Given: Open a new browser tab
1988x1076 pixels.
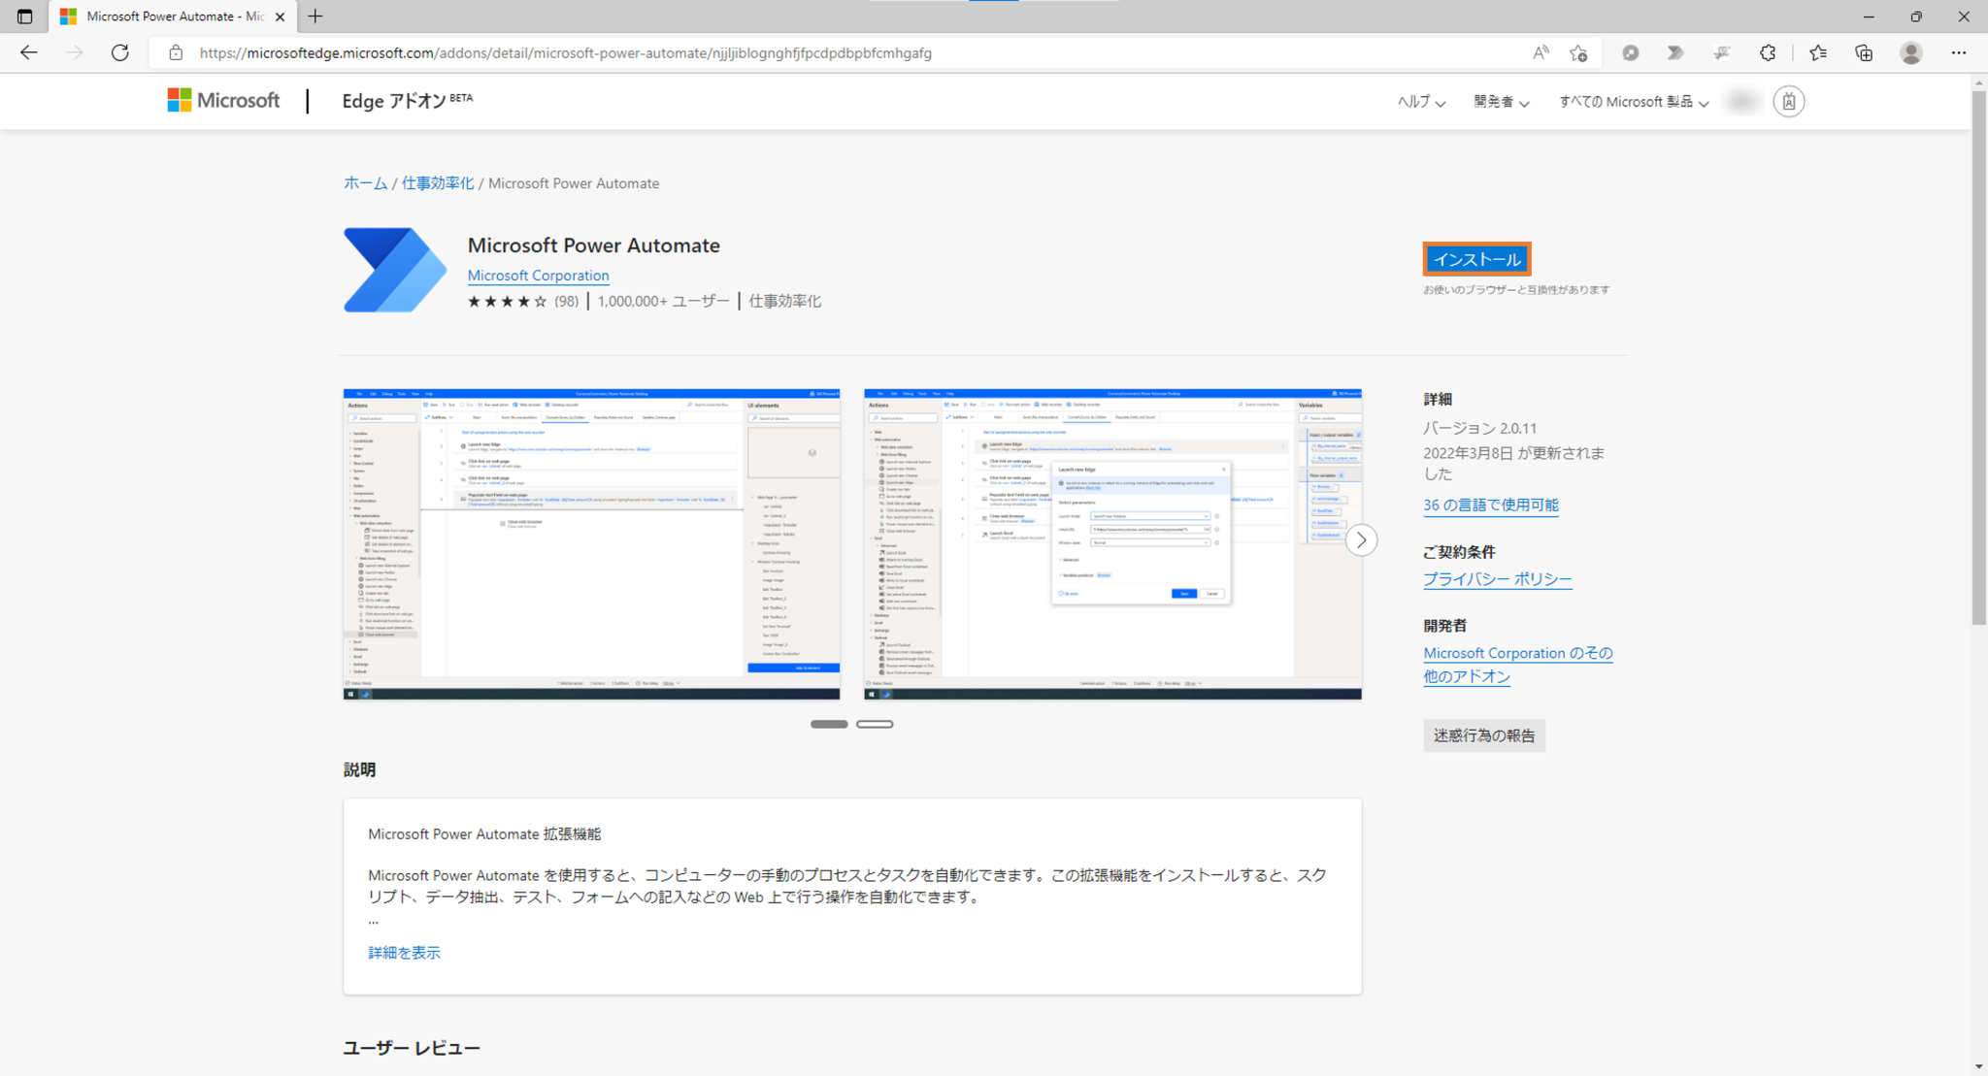Looking at the screenshot, I should (315, 16).
